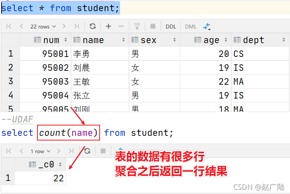Go to first page in student results toolbar
Screen dimensions: 290x194
click(x=9, y=26)
